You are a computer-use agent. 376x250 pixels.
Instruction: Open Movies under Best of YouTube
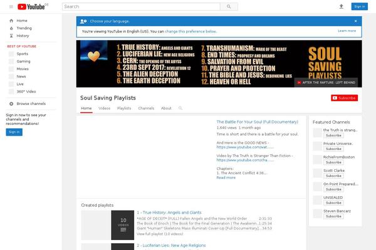coord(23,69)
